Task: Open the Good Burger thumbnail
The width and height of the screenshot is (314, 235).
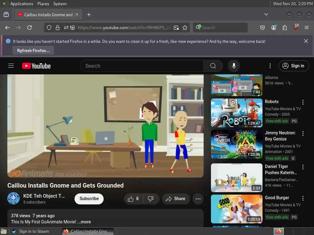Action: (x=236, y=209)
